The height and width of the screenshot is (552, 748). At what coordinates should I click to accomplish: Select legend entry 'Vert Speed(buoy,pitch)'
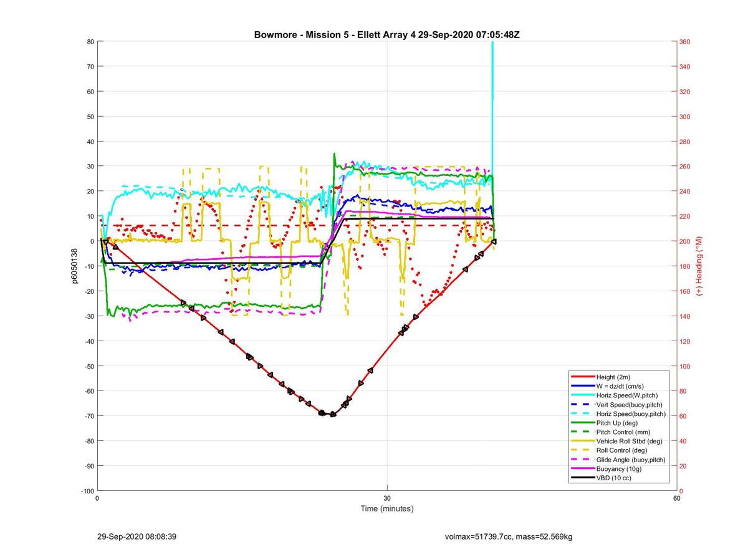[630, 404]
